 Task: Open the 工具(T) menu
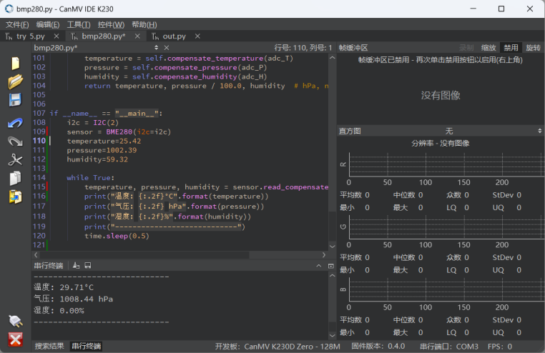click(x=79, y=24)
